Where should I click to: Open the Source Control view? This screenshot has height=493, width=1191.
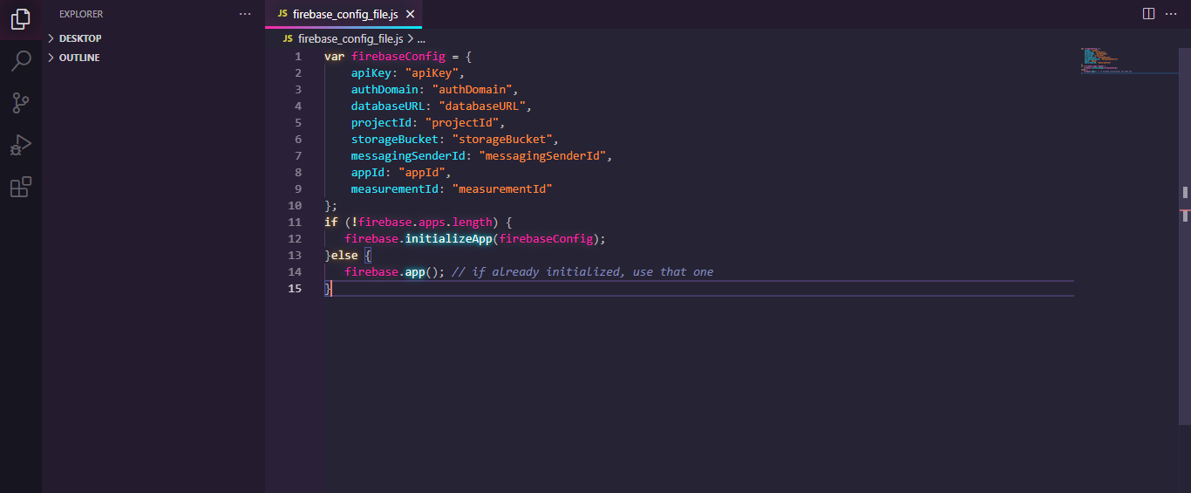[21, 103]
